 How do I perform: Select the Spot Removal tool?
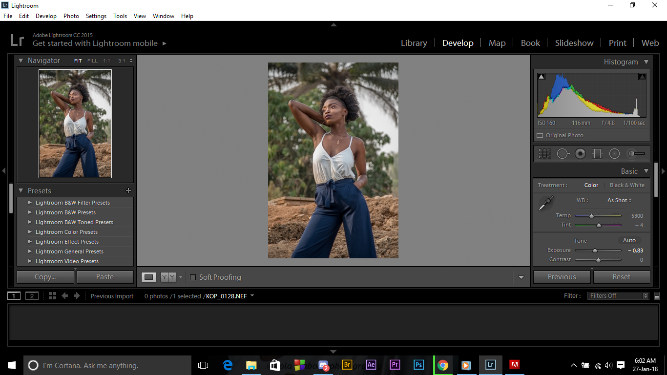pyautogui.click(x=563, y=154)
